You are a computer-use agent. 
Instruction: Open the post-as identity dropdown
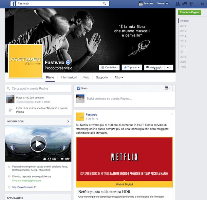(x=168, y=88)
